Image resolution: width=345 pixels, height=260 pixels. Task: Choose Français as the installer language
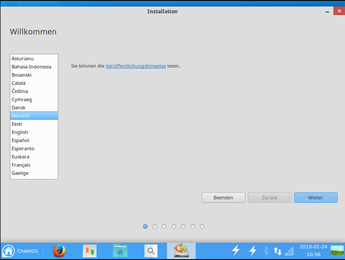click(x=21, y=165)
